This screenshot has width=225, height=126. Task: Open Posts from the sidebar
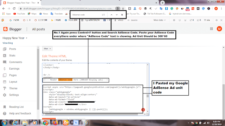pyautogui.click(x=13, y=49)
